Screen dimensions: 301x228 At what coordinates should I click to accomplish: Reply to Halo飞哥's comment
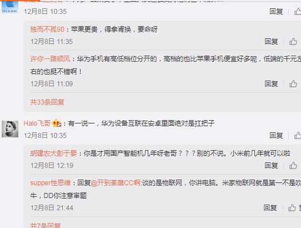tap(276, 135)
